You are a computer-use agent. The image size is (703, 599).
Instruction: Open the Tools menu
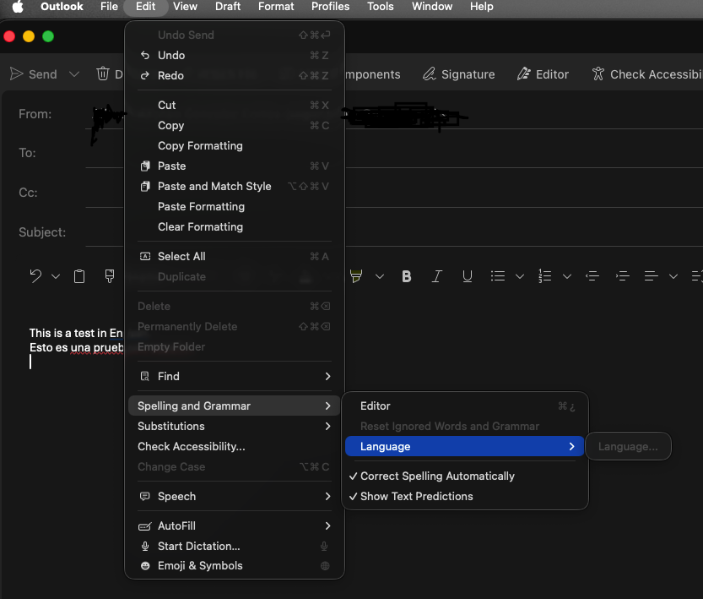point(380,7)
